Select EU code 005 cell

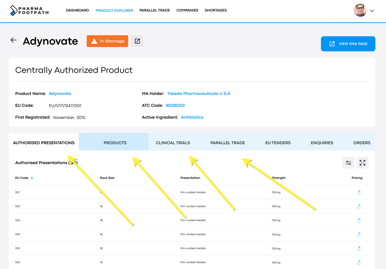pos(18,248)
